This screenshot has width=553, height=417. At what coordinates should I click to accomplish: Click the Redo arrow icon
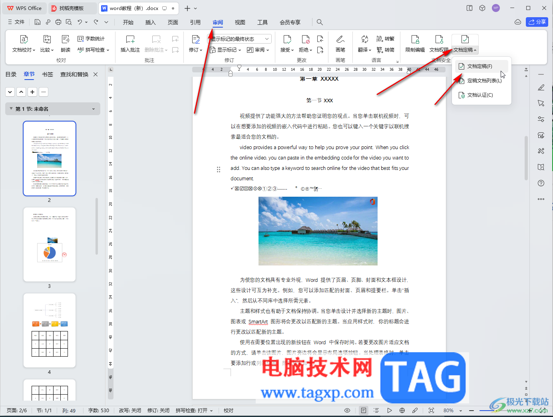(x=96, y=22)
